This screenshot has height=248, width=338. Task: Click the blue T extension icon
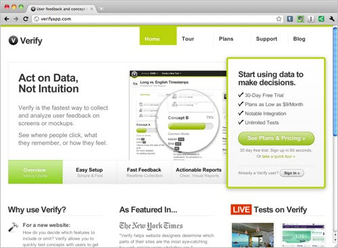click(290, 19)
